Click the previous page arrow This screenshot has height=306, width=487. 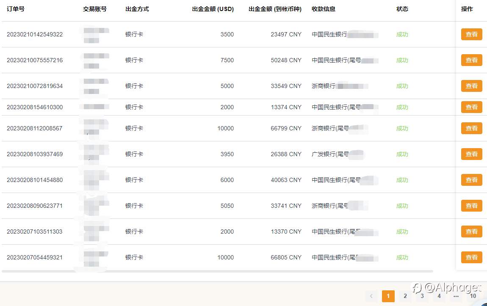pos(371,296)
